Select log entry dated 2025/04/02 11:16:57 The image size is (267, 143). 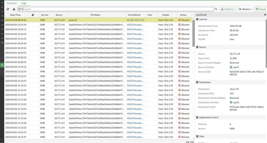[98, 76]
